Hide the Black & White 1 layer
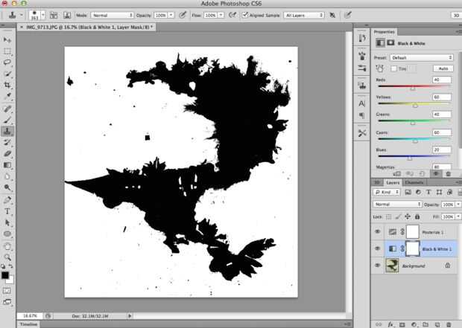The image size is (462, 328). coord(378,248)
